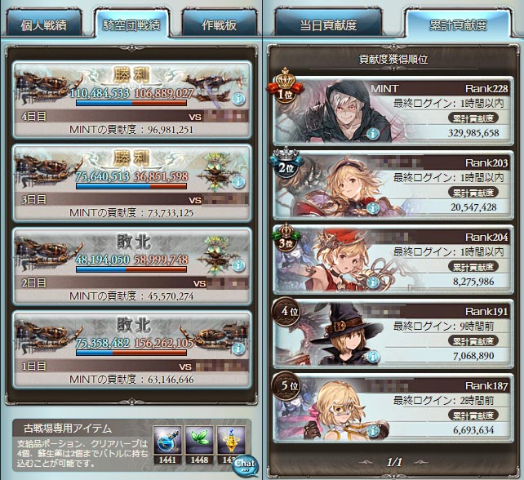The height and width of the screenshot is (480, 524).
Task: Open the Chat bubble icon
Action: point(246,465)
